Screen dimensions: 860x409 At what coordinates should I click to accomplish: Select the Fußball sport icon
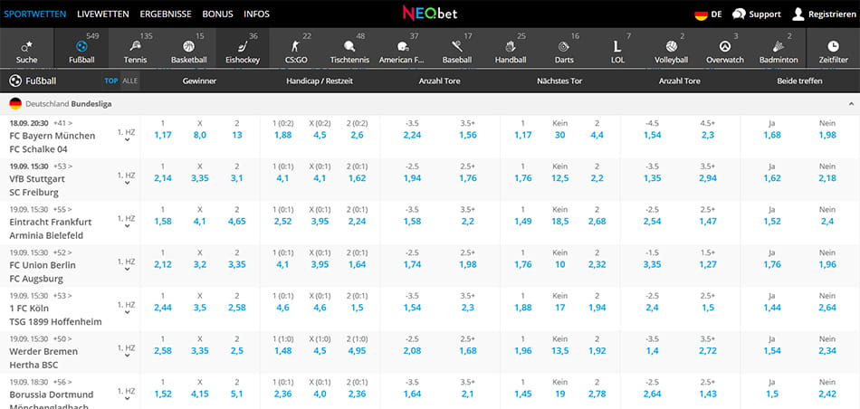coord(81,46)
